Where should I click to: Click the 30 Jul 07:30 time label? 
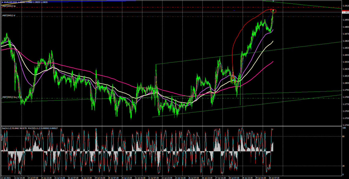274,178
